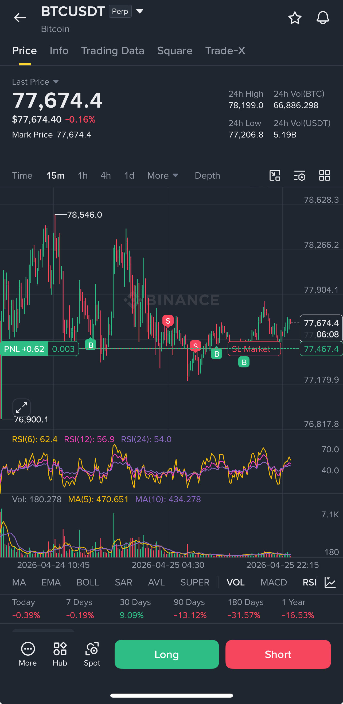Tap the 77,467.4 entry price tag

click(x=321, y=349)
